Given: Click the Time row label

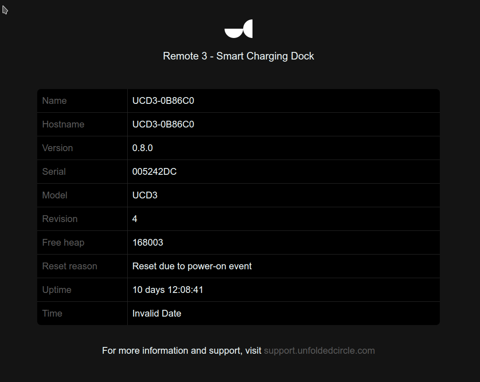Looking at the screenshot, I should (52, 314).
